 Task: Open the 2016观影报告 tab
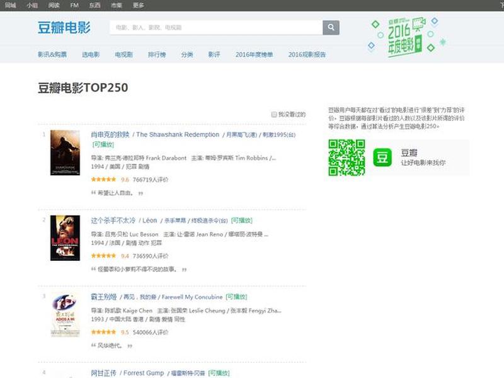[x=307, y=55]
